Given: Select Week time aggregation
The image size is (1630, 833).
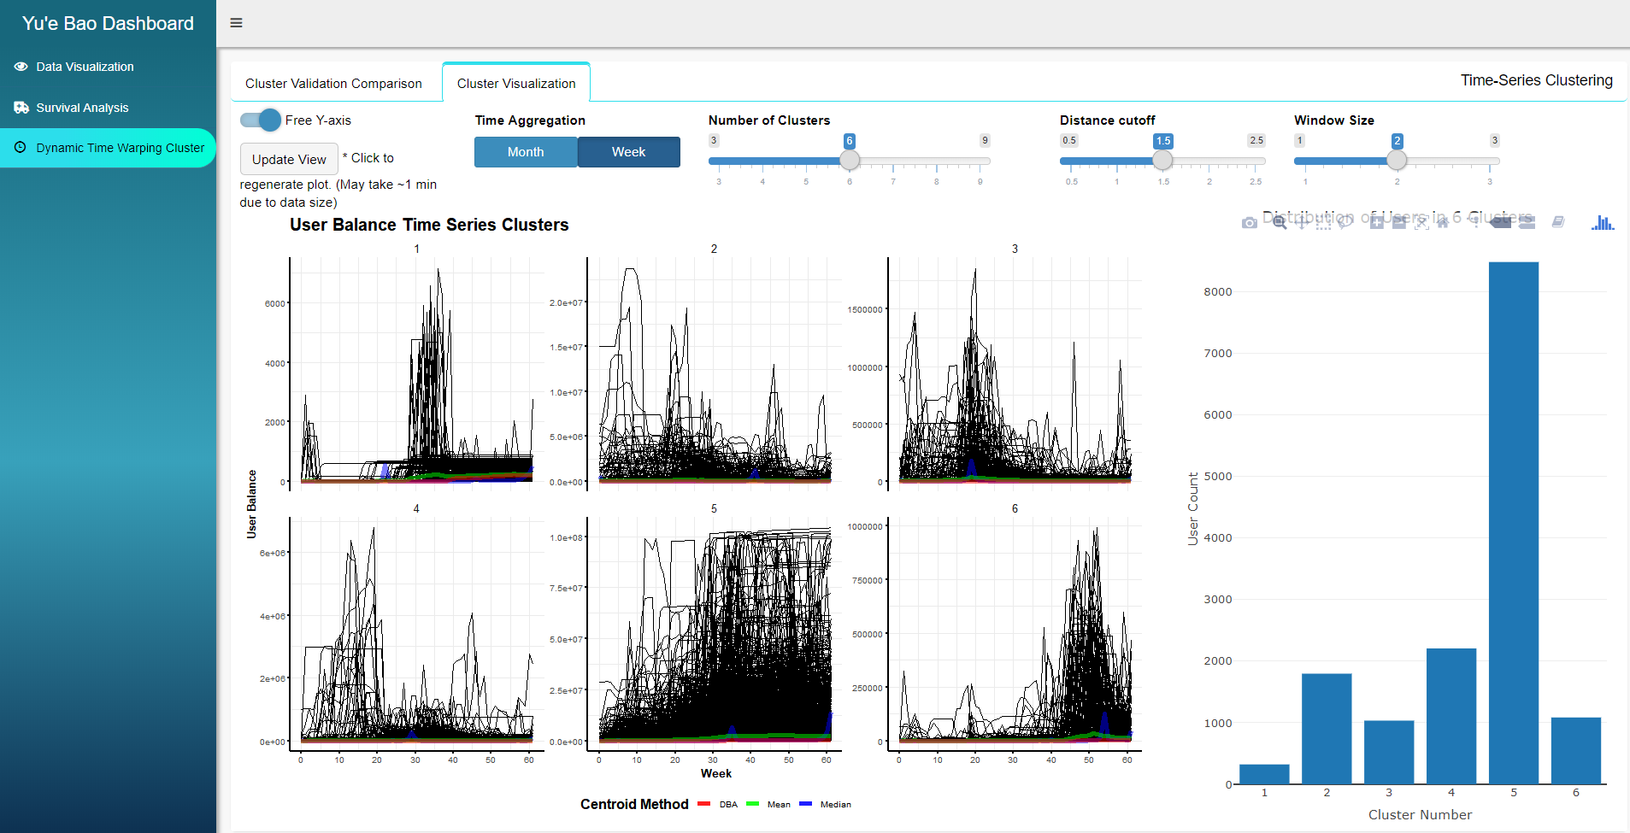Looking at the screenshot, I should coord(628,152).
